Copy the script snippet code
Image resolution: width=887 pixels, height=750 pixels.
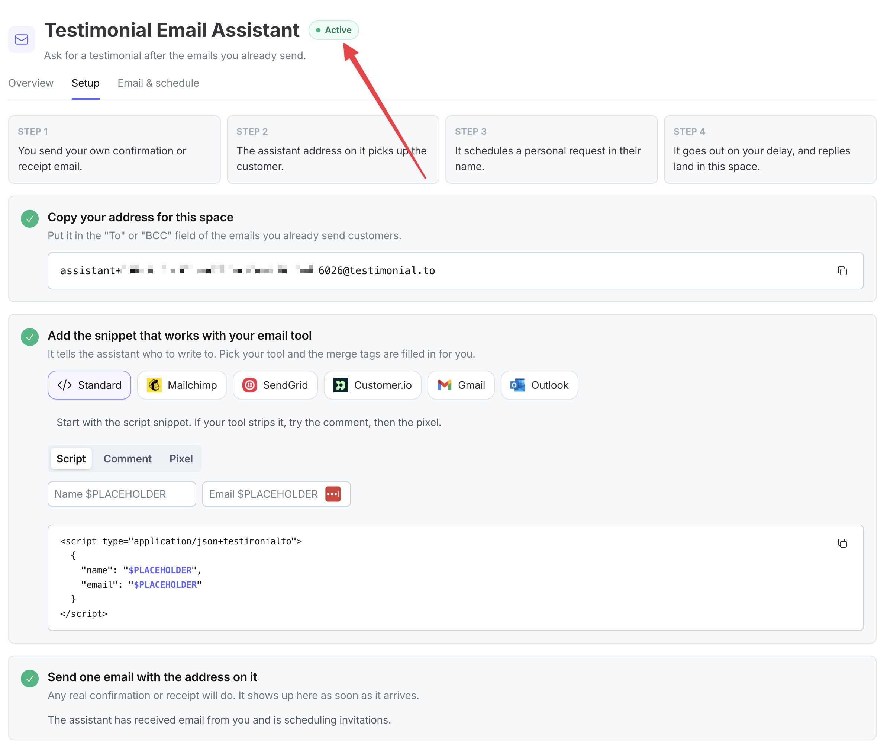(x=842, y=543)
